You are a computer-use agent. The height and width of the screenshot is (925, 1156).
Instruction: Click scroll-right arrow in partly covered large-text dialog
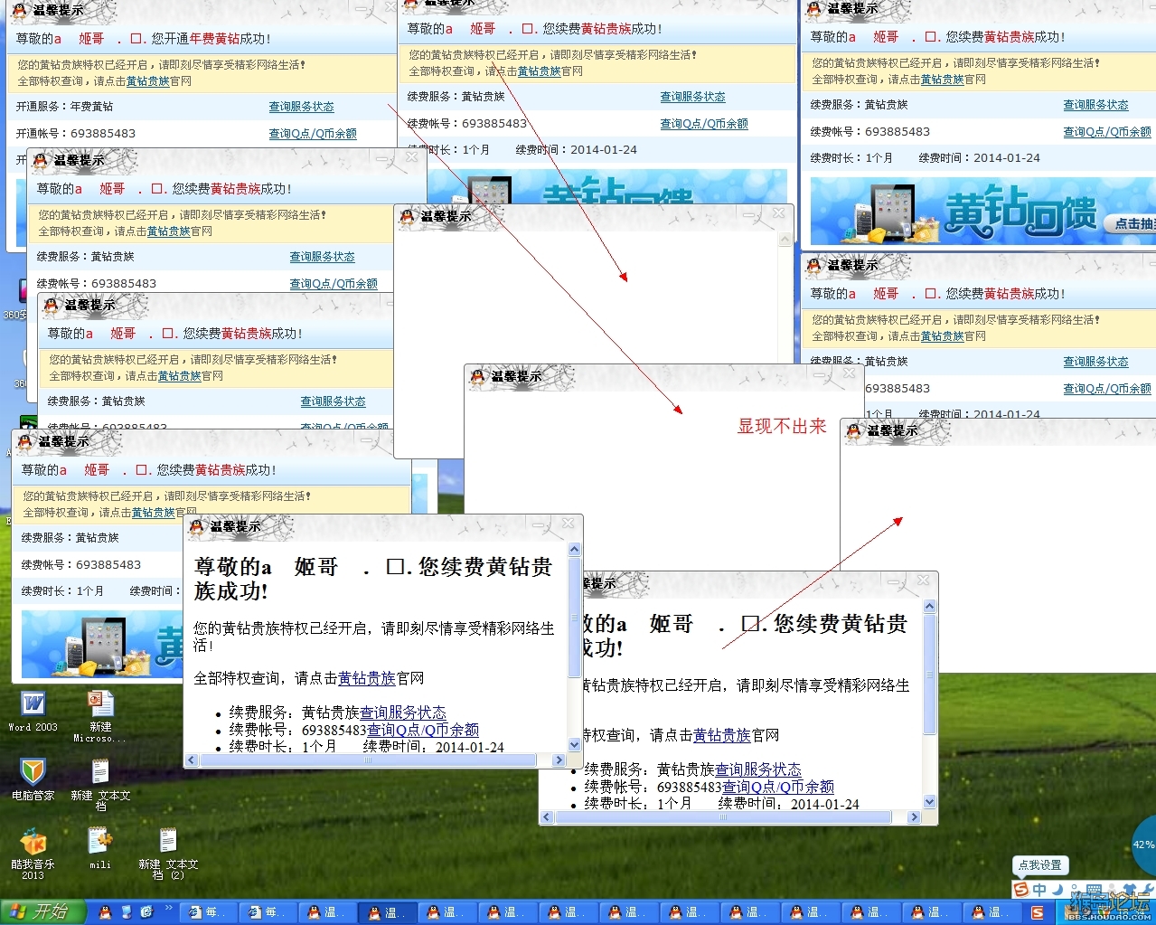click(915, 817)
